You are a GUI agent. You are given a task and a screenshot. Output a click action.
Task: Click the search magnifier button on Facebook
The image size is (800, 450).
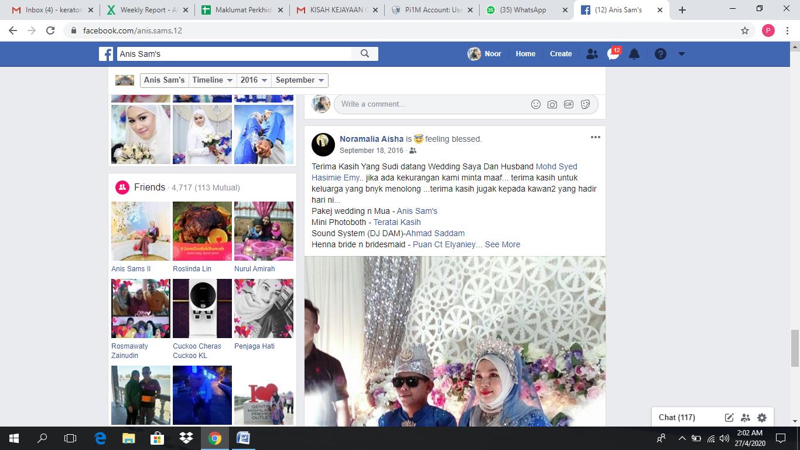[x=365, y=54]
